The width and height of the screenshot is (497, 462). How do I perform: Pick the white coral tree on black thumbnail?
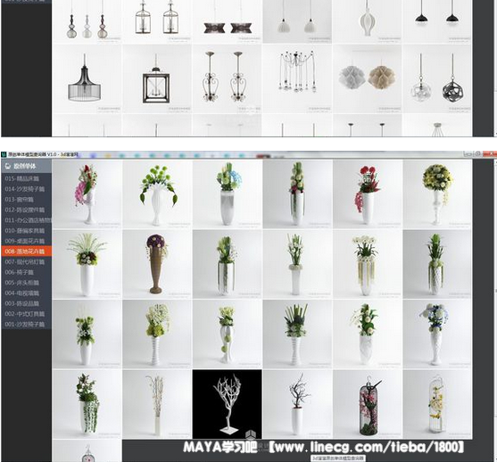click(x=227, y=404)
